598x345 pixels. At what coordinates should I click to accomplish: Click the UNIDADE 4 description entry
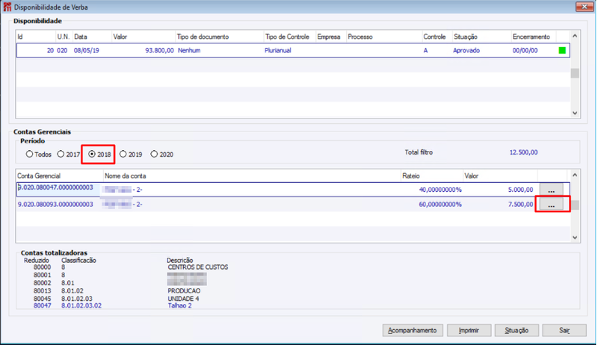coord(183,299)
